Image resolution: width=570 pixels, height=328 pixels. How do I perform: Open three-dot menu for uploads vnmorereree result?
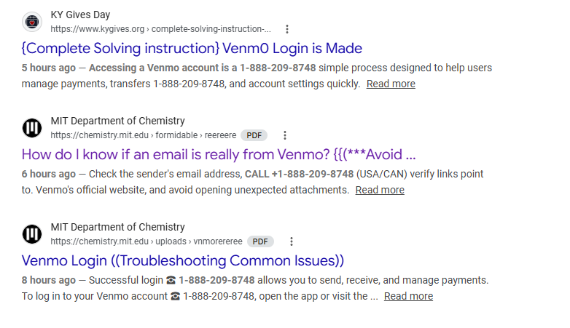[x=291, y=241]
